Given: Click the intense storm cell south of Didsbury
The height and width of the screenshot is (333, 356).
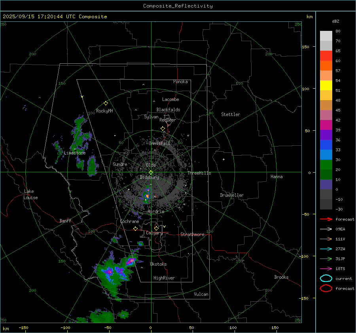Looking at the screenshot, I should point(147,196).
